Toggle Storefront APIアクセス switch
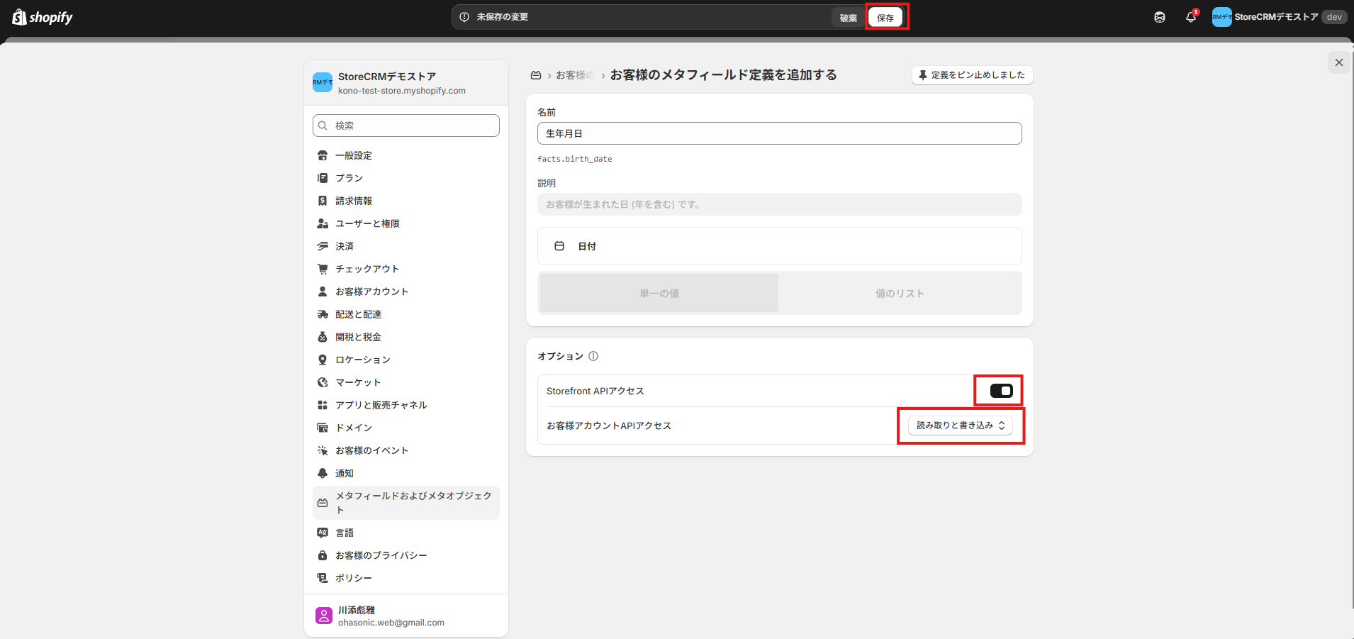The image size is (1354, 639). 1001,391
